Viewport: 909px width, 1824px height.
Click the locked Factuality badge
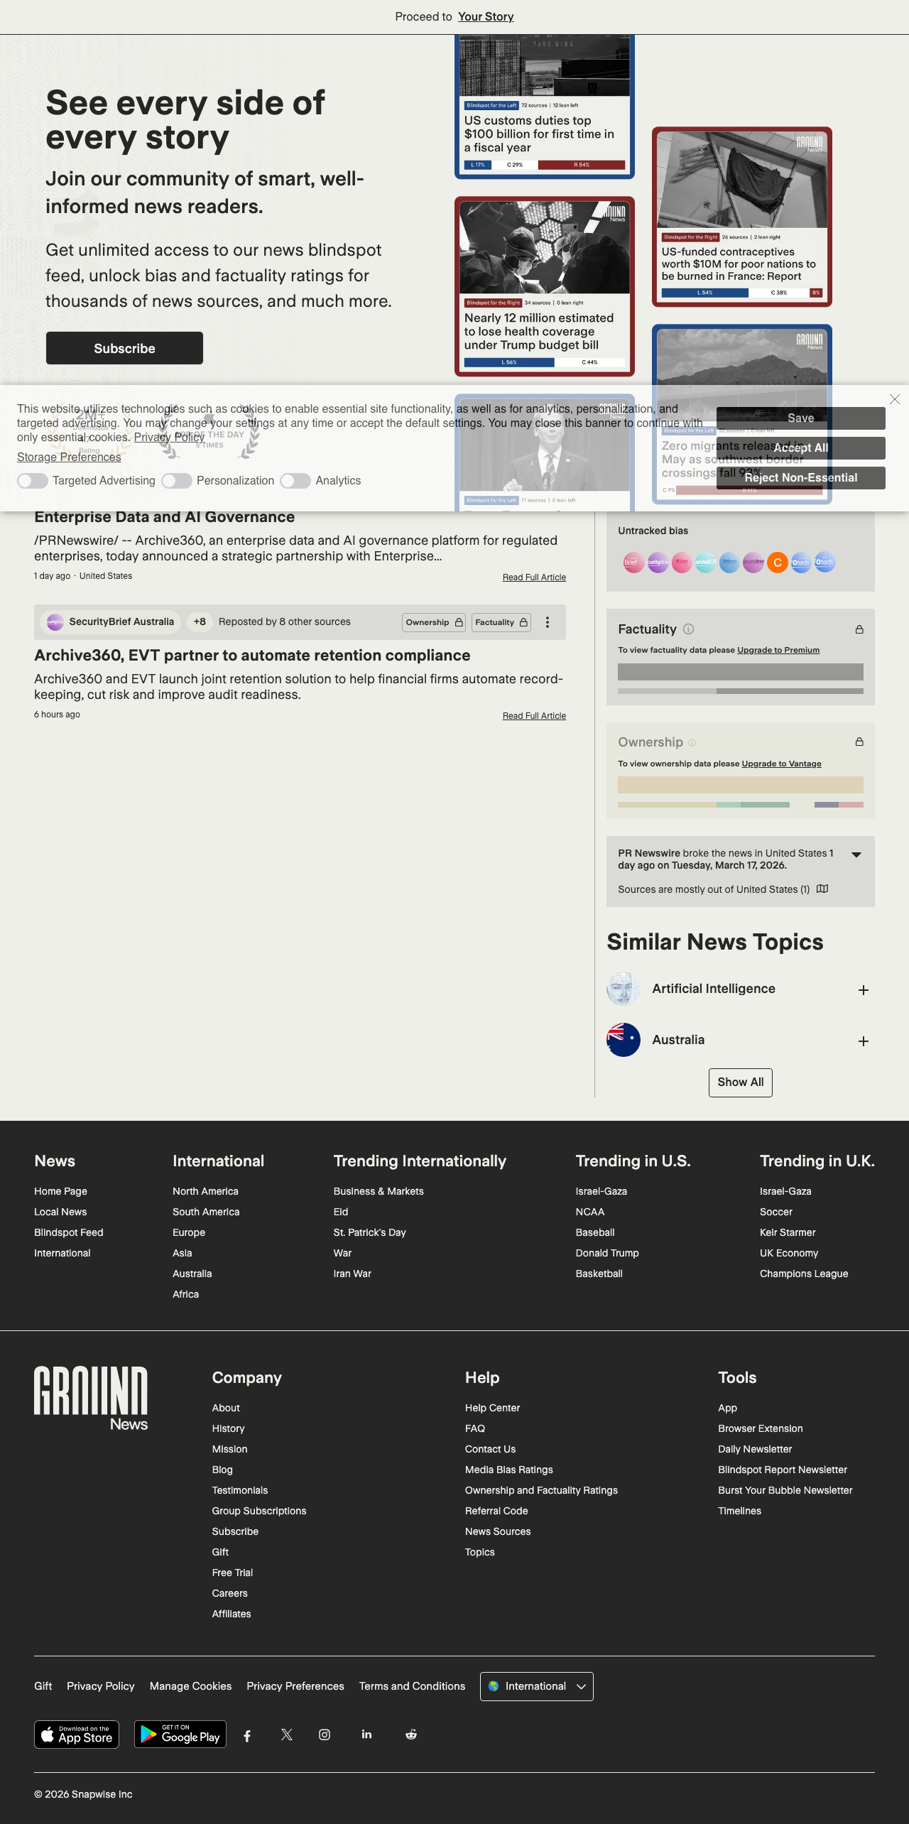coord(501,622)
